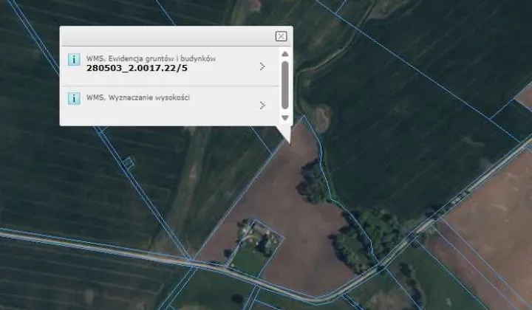Image resolution: width=532 pixels, height=310 pixels.
Task: Click info icon for Ewidencja gruntów i budynków
Action: click(74, 59)
